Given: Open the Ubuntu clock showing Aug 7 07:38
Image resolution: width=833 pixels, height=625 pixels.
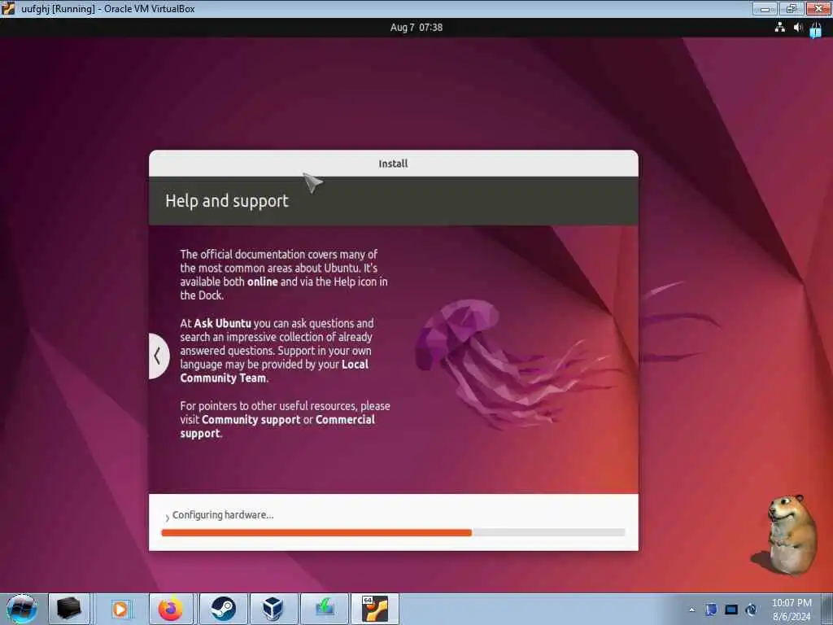Looking at the screenshot, I should coord(416,27).
